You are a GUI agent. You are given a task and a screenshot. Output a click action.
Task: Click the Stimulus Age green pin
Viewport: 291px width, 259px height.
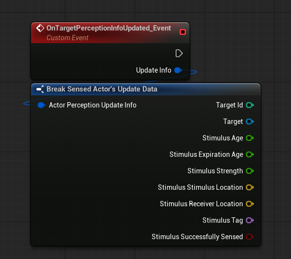coord(250,138)
